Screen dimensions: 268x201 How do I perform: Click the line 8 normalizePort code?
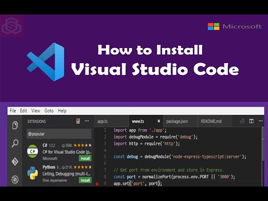click(x=174, y=176)
